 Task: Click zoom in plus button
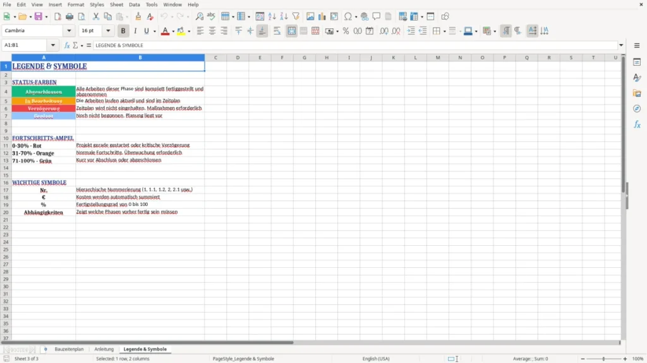pos(625,359)
